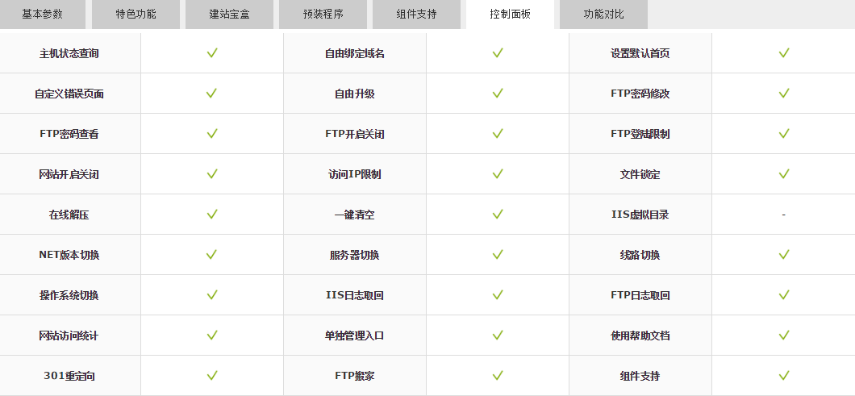
Task: Click the checkmark beside 自由绑定域名
Action: (x=498, y=53)
